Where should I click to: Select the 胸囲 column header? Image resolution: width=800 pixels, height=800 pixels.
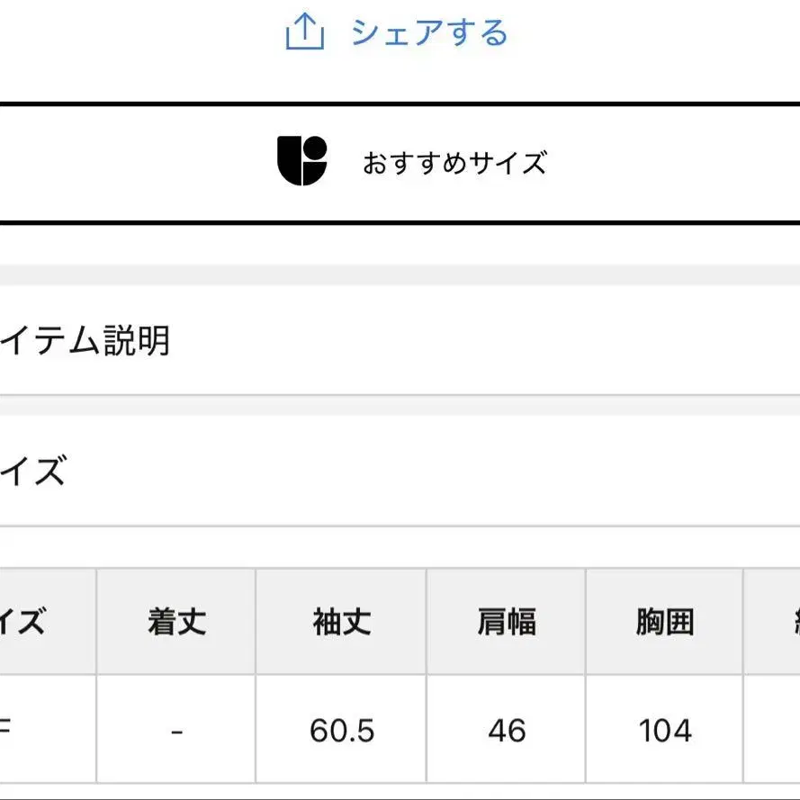pyautogui.click(x=664, y=622)
